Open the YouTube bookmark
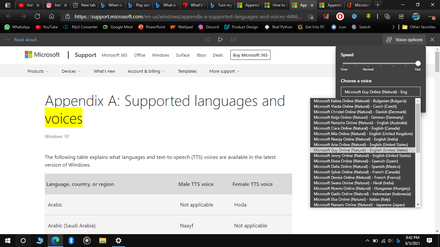This screenshot has width=440, height=247. [x=47, y=27]
